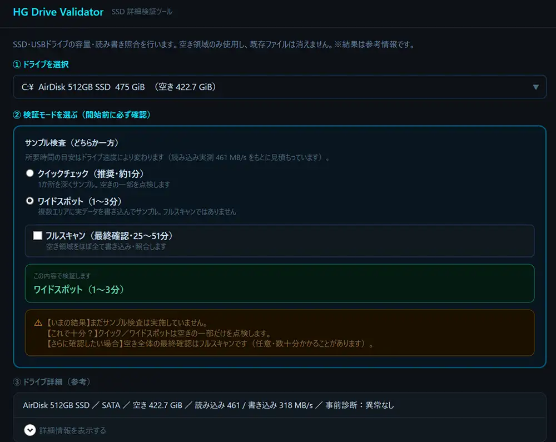Click 詳細情報を表示する text
This screenshot has width=556, height=442.
pyautogui.click(x=73, y=430)
